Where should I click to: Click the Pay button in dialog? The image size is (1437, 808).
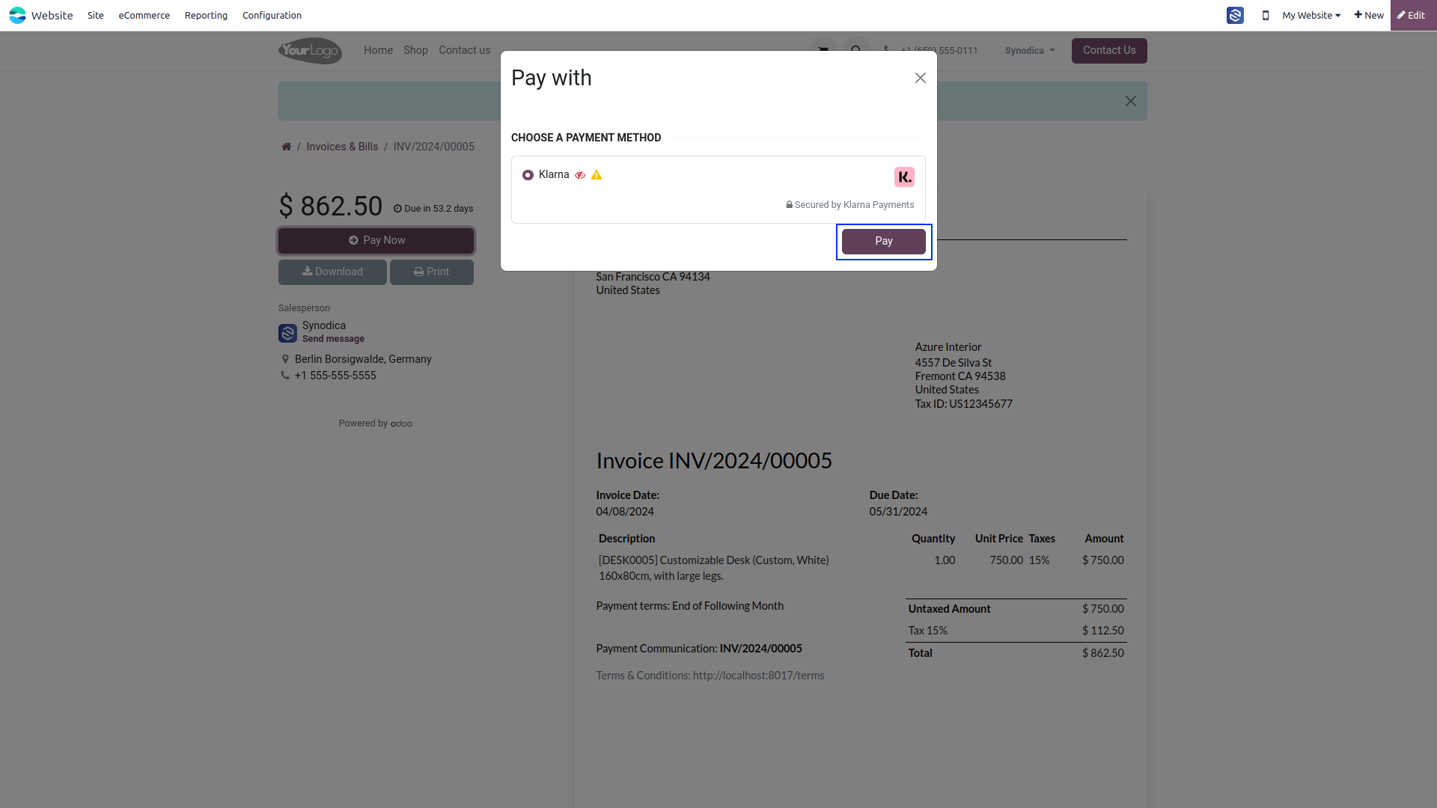point(884,242)
